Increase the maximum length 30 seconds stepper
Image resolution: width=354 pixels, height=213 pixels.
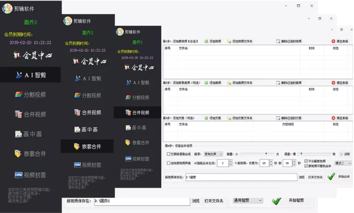294,162
